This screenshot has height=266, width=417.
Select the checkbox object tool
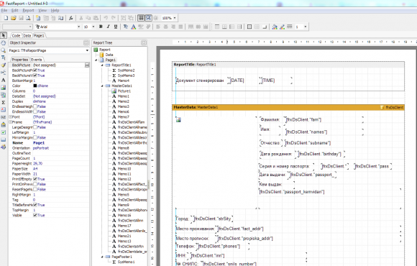pyautogui.click(x=4, y=132)
